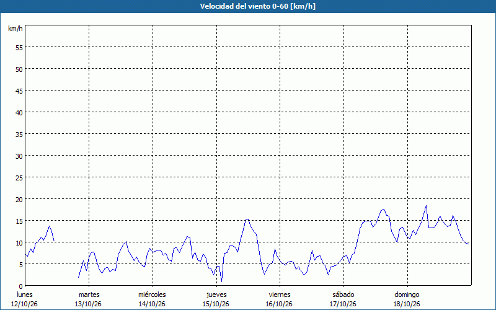Select the date '18/10/26'
Image resolution: width=496 pixels, height=310 pixels.
click(407, 304)
